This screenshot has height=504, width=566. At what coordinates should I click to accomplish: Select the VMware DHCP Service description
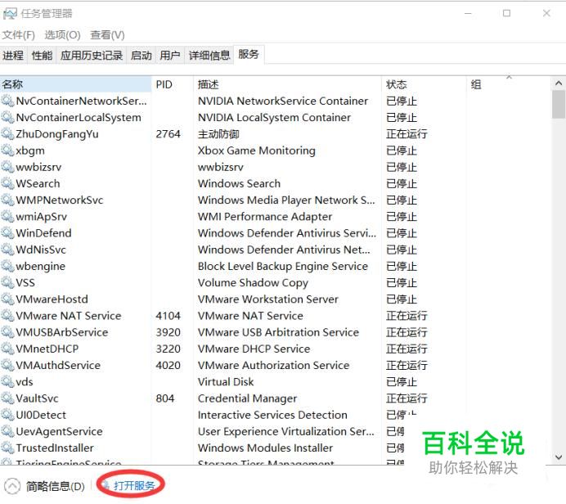click(254, 349)
